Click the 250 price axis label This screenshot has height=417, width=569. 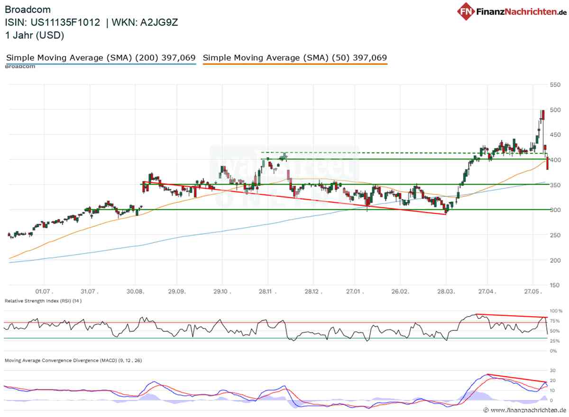(x=555, y=235)
